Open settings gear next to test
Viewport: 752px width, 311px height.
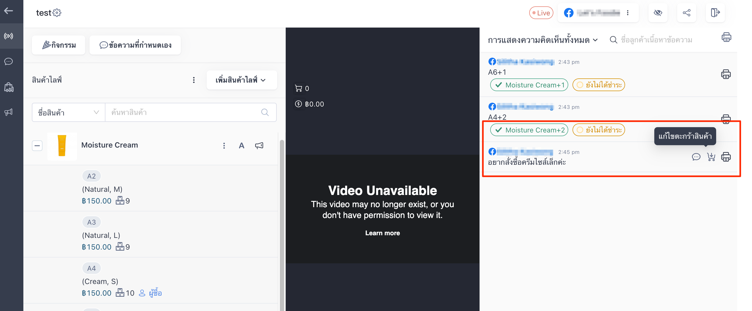[x=57, y=13]
